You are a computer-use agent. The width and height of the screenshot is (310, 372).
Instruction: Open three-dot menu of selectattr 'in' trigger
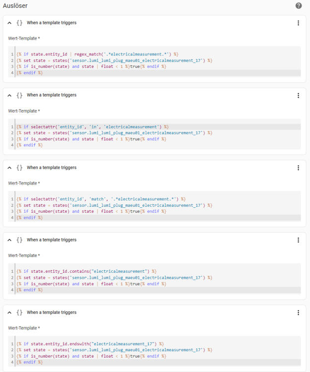point(298,95)
